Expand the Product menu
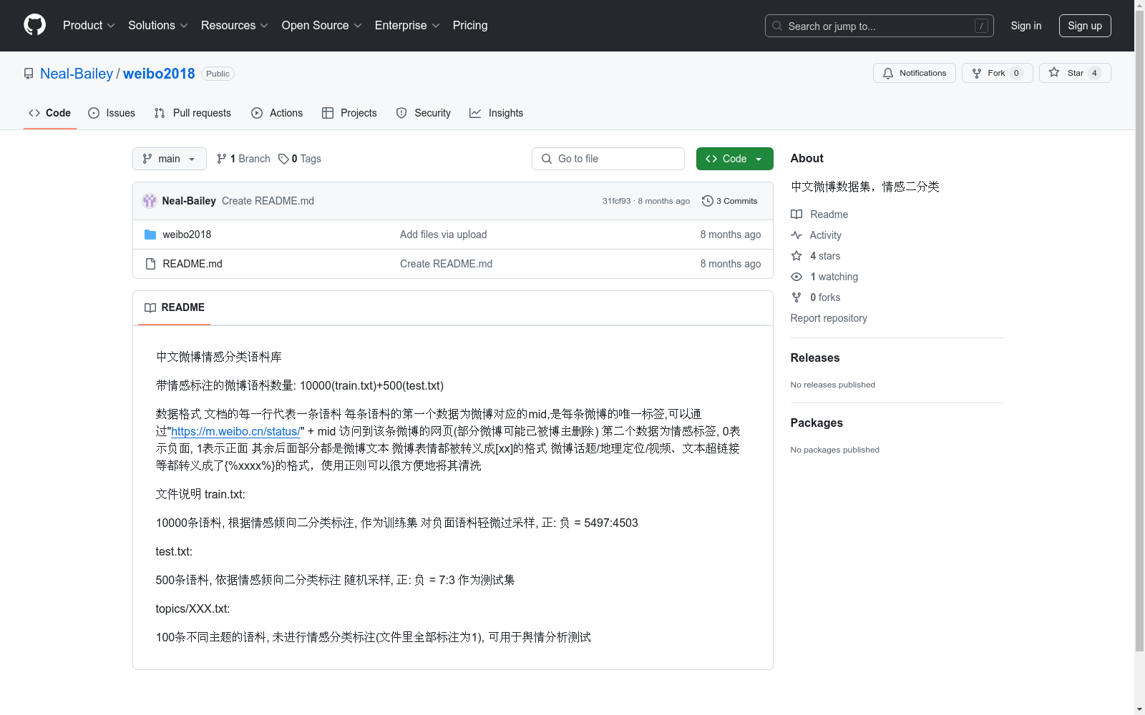Image resolution: width=1145 pixels, height=715 pixels. [89, 25]
